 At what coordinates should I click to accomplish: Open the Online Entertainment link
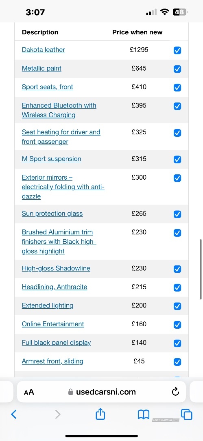coord(53,324)
